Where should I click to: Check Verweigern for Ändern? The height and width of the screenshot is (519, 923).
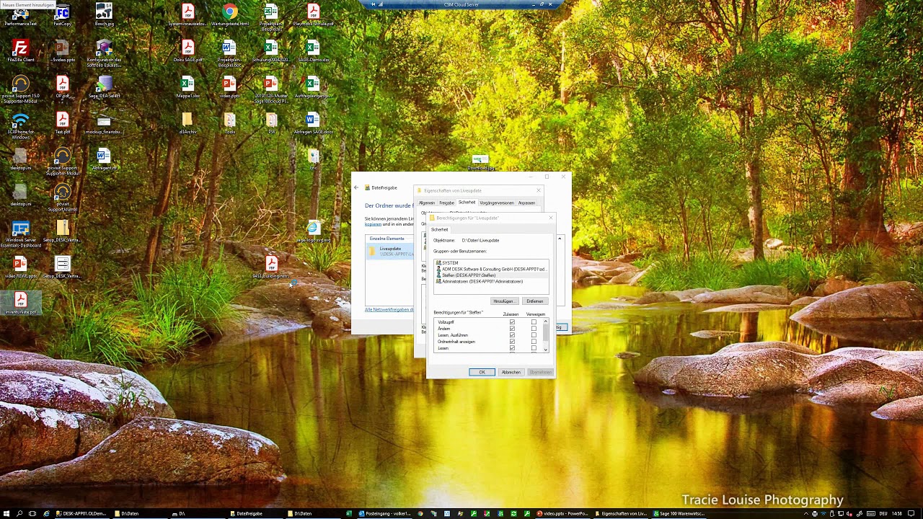tap(534, 329)
